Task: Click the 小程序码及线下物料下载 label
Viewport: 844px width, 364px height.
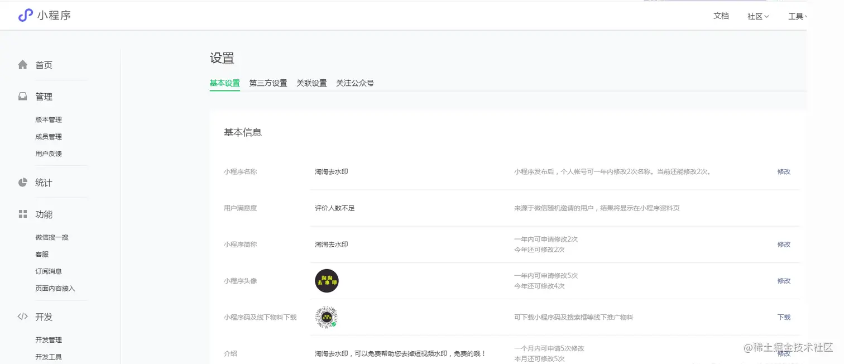Action: [260, 317]
